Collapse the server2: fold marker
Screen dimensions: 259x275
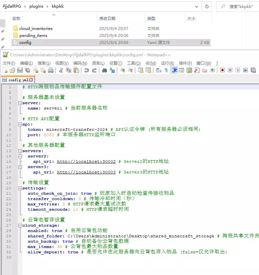pos(20,156)
